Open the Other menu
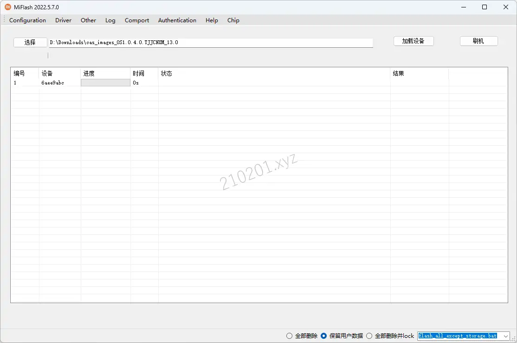This screenshot has width=517, height=343. [88, 20]
